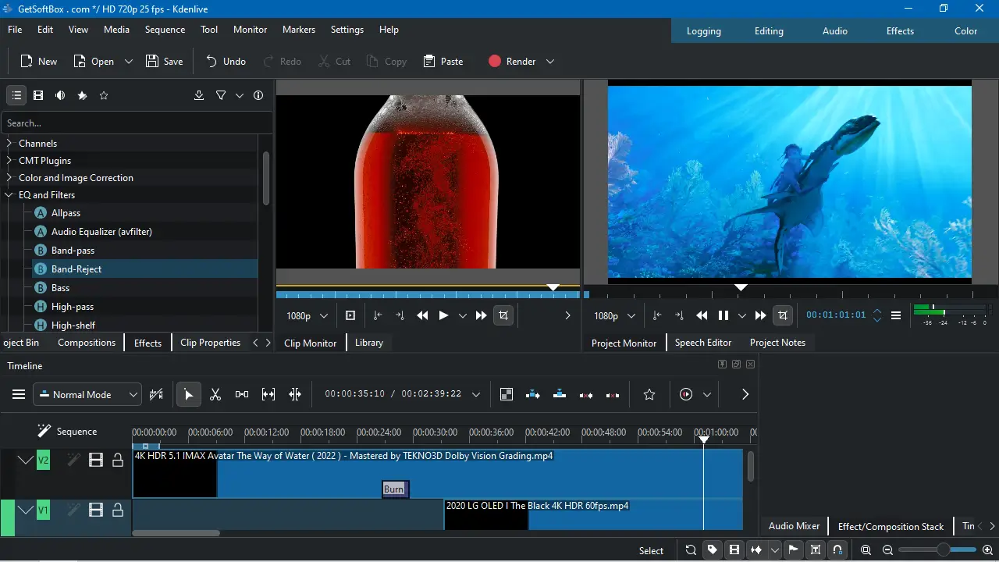
Task: Insert clip zone into timeline
Action: [533, 394]
